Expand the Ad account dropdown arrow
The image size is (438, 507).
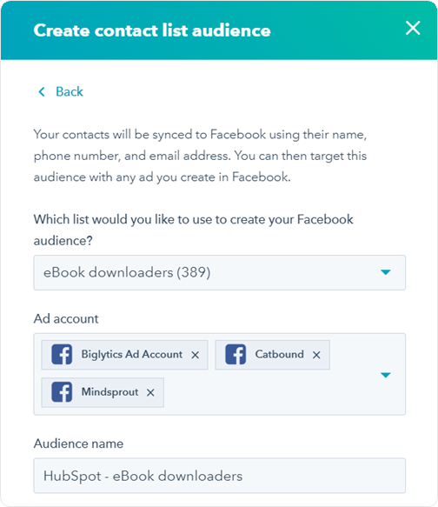click(x=386, y=375)
